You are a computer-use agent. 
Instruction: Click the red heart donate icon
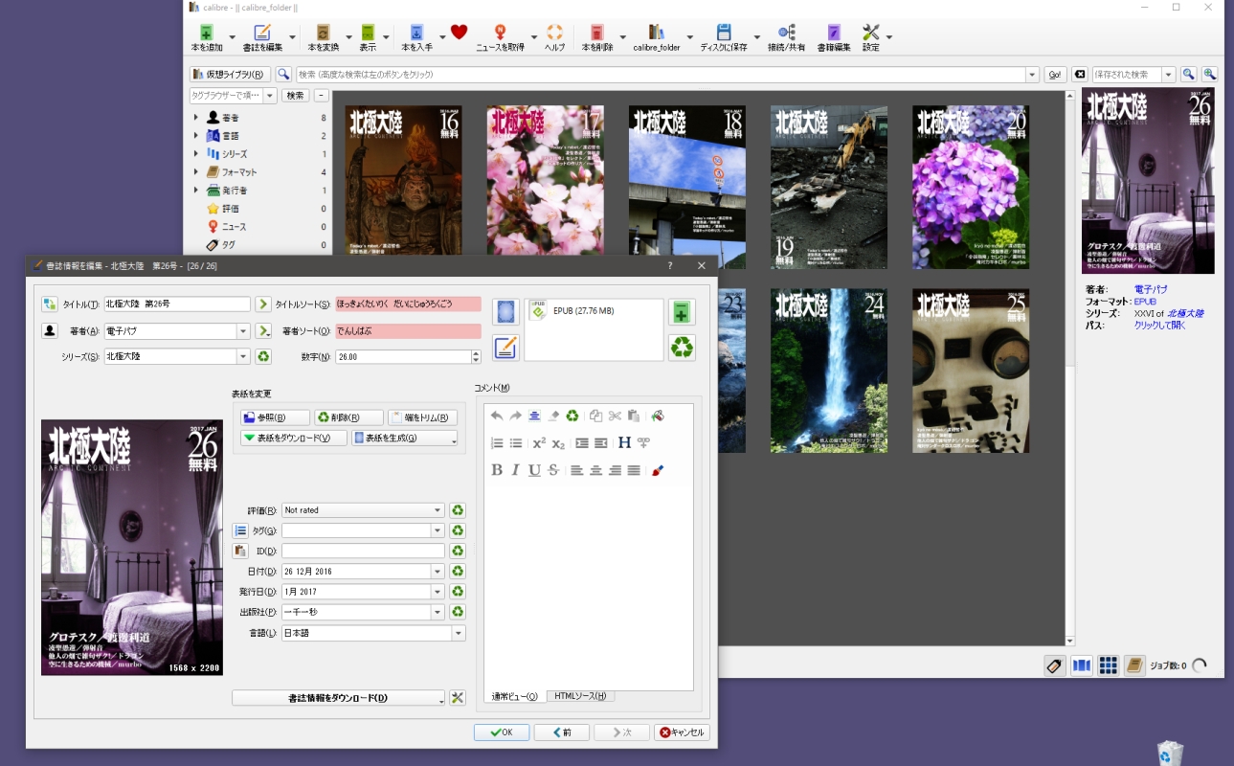point(459,33)
